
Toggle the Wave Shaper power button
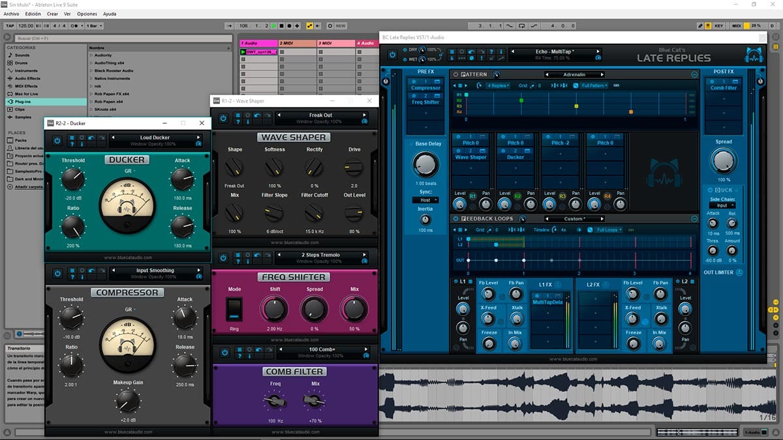[x=223, y=118]
